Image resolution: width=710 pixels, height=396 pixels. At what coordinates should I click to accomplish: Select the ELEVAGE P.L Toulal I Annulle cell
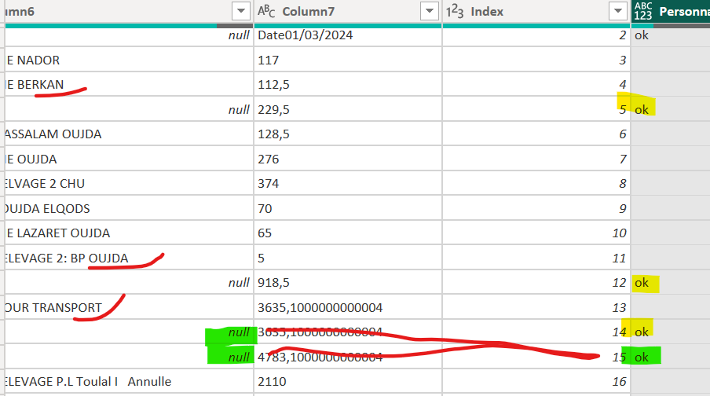(x=129, y=382)
